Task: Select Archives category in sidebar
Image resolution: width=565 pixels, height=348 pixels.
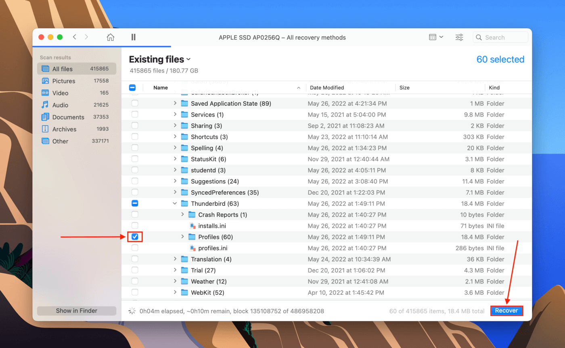Action: pyautogui.click(x=77, y=129)
